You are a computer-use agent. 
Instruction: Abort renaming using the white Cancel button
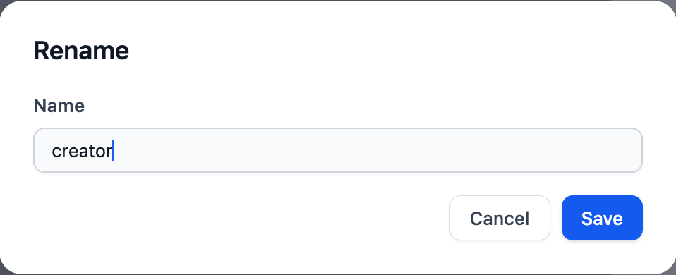[x=500, y=218]
